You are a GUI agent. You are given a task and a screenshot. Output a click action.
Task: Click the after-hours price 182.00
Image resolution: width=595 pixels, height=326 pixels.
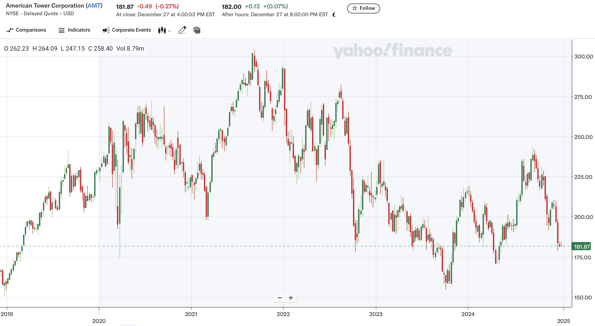(231, 7)
